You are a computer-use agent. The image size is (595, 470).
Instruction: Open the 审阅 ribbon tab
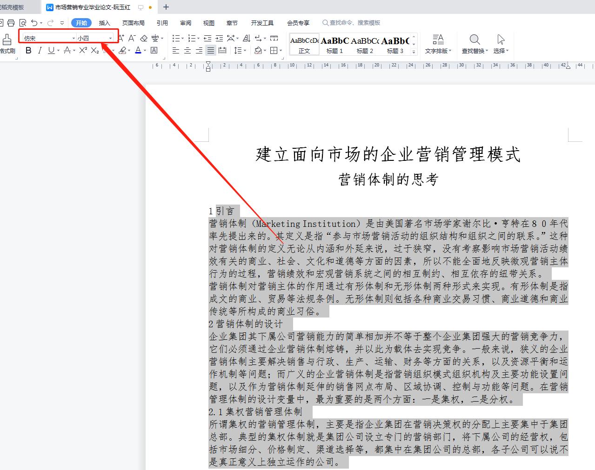[x=185, y=22]
